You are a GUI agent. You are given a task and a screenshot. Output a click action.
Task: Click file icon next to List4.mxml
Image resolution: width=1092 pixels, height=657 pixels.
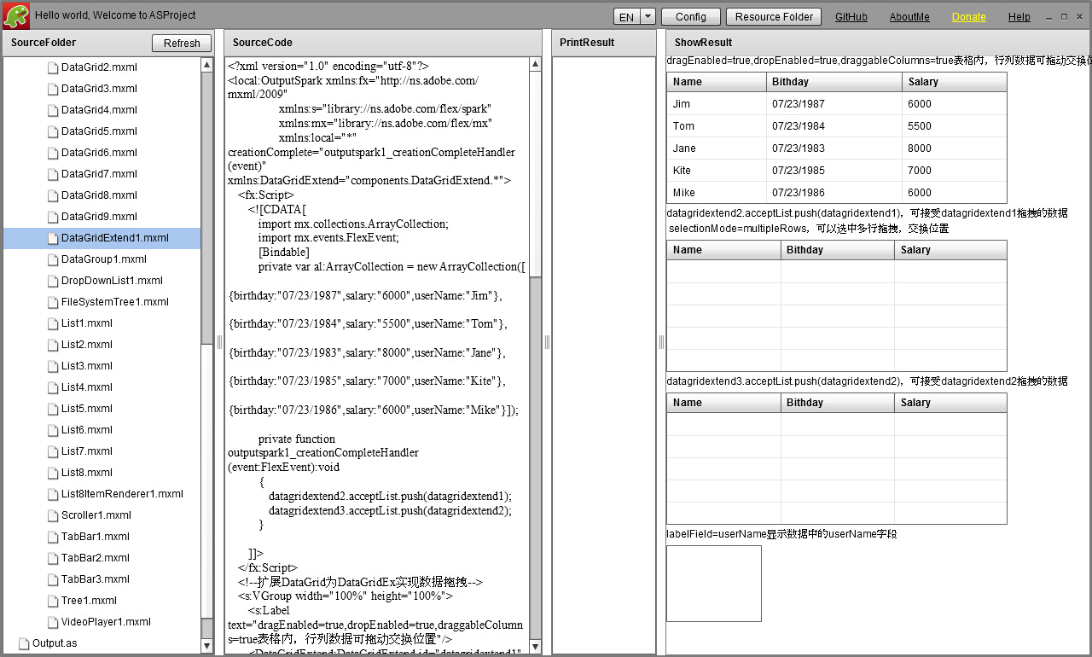pyautogui.click(x=52, y=387)
